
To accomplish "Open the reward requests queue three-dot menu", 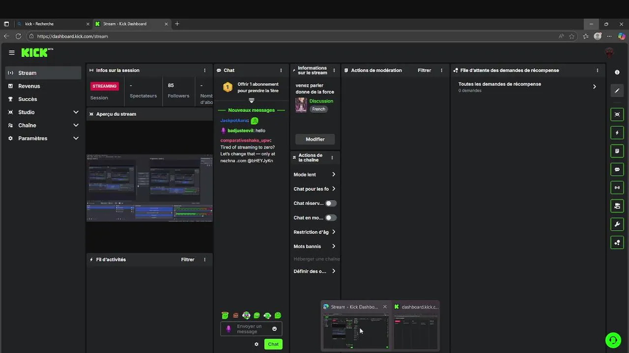I will tap(598, 70).
